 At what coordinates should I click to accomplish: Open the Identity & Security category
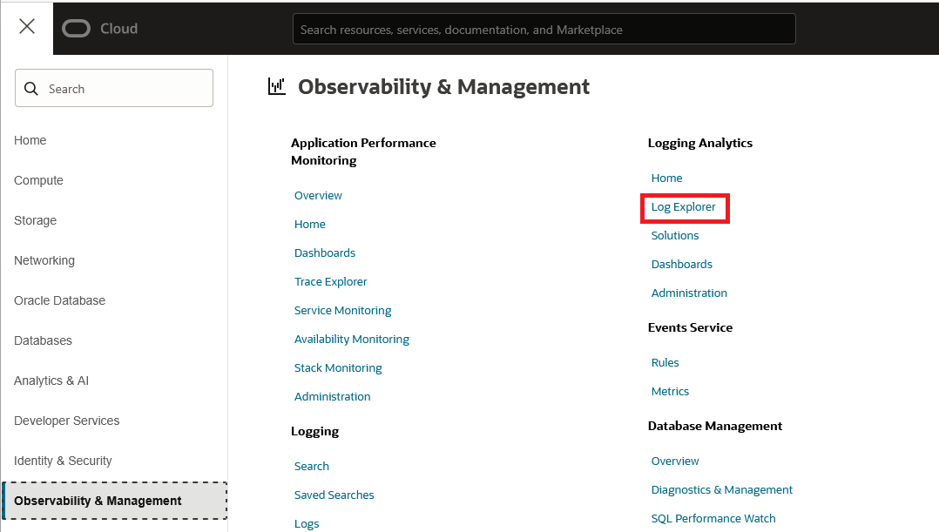[x=63, y=461]
